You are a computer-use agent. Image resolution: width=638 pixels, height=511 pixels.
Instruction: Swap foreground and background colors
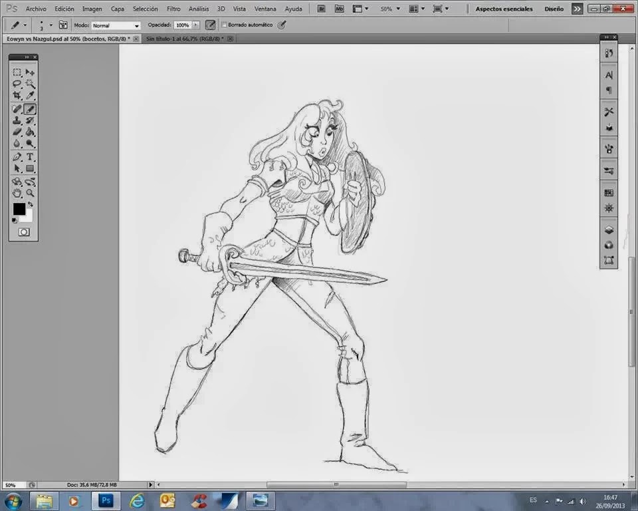[31, 204]
